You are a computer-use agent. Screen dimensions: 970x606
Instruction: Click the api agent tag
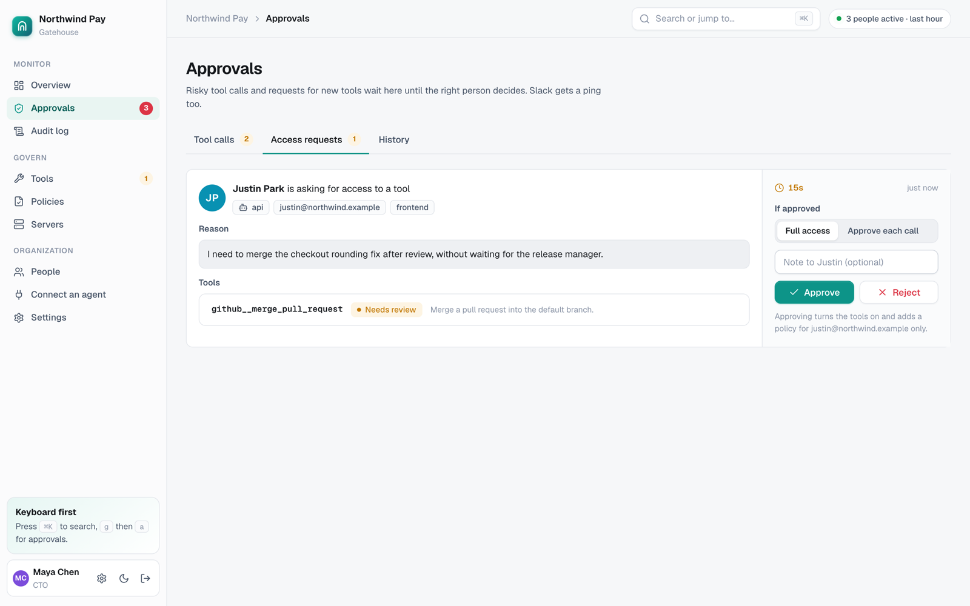[251, 207]
